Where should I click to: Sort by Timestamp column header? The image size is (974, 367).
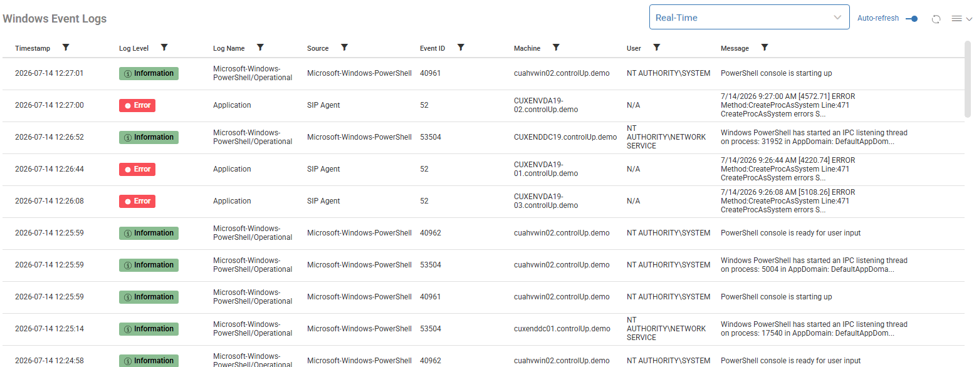(x=33, y=48)
